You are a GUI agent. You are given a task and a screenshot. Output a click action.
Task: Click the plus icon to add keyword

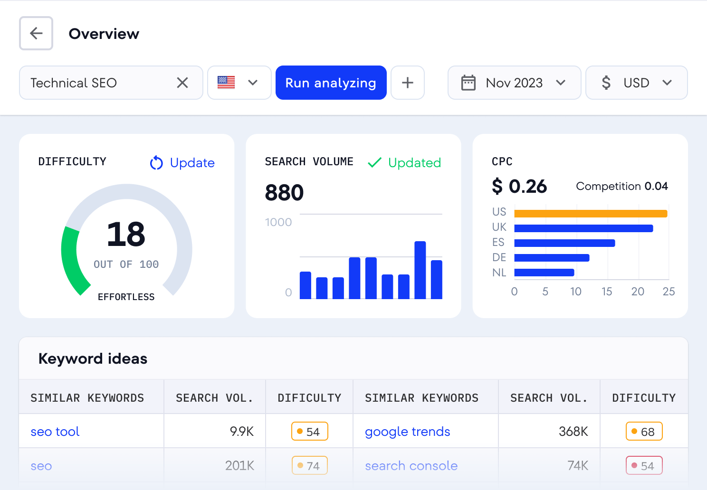click(407, 83)
